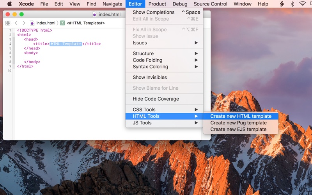Expand the Syntax Coloring submenu
Viewport: 312px width, 195px height.
pyautogui.click(x=164, y=67)
